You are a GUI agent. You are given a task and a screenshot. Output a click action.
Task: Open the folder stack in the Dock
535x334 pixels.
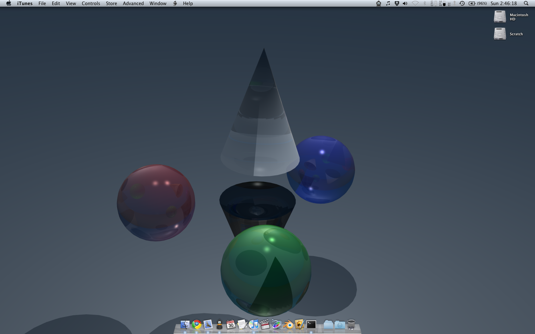(328, 324)
